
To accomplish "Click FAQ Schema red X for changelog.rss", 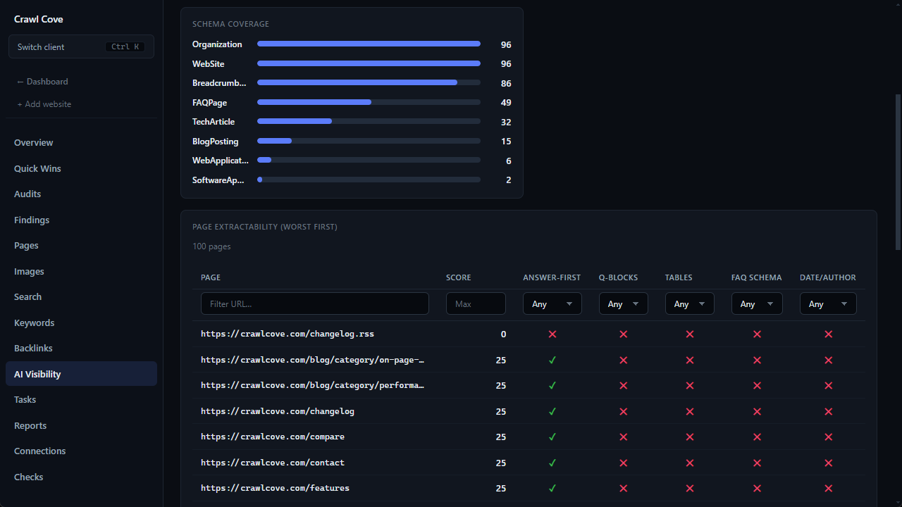I will pos(757,334).
